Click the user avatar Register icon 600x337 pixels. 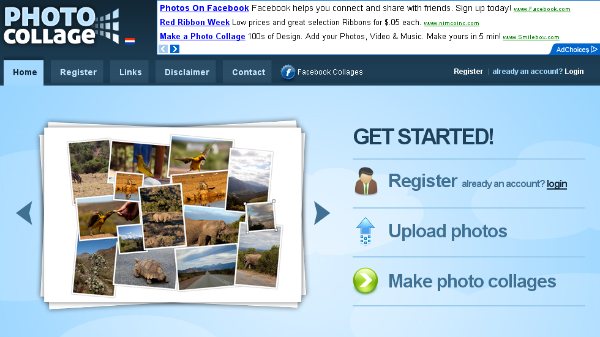366,181
